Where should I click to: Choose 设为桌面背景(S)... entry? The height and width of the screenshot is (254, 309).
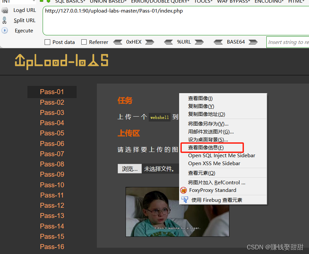point(223,139)
